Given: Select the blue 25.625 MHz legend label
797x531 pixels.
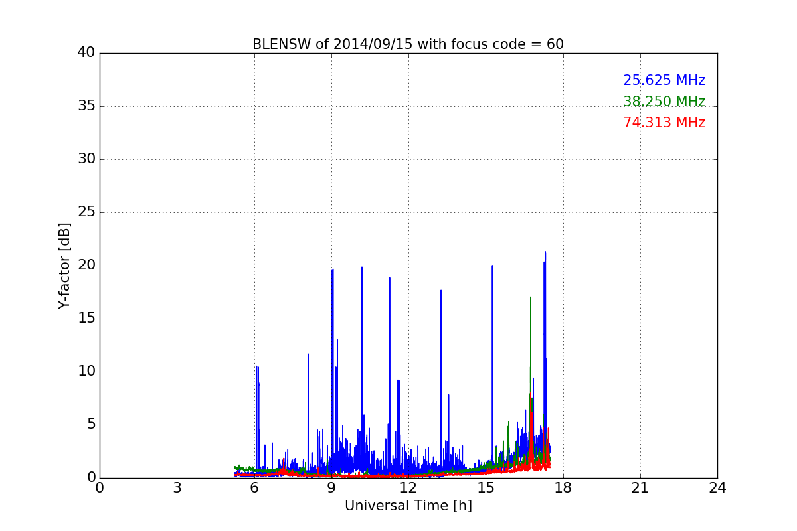Looking at the screenshot, I should coord(664,80).
